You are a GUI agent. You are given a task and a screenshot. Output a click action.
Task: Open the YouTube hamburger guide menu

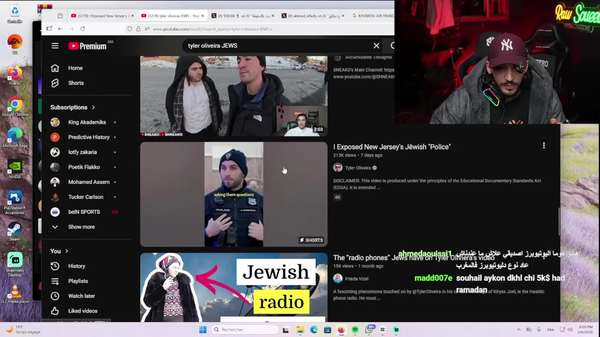[x=55, y=45]
